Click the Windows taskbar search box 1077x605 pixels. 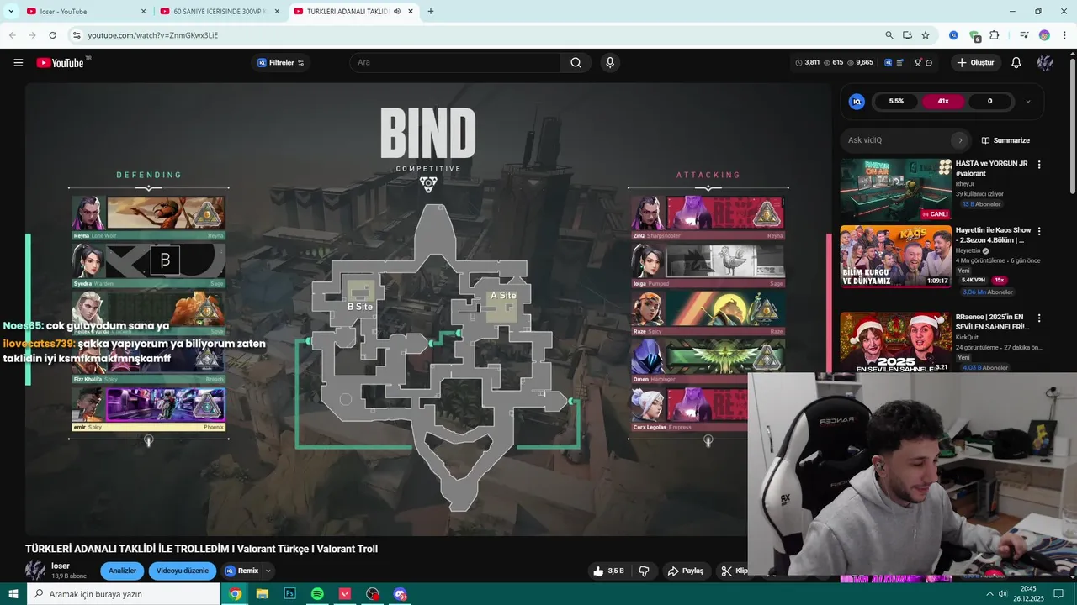[x=123, y=594]
